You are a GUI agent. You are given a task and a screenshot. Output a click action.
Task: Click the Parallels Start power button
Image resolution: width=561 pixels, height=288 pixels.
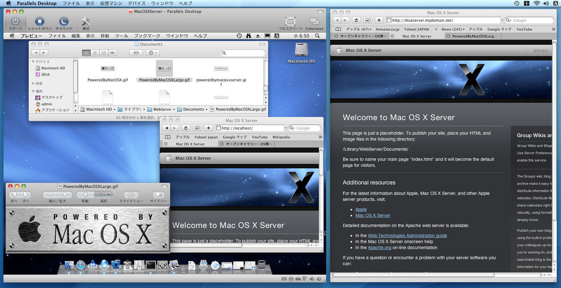(16, 21)
